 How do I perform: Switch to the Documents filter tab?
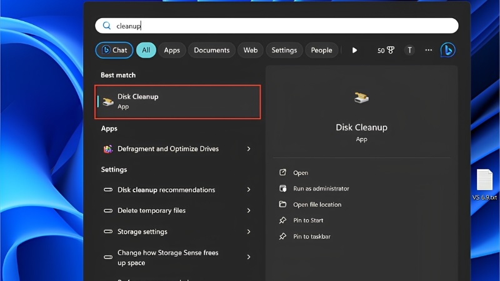click(212, 50)
